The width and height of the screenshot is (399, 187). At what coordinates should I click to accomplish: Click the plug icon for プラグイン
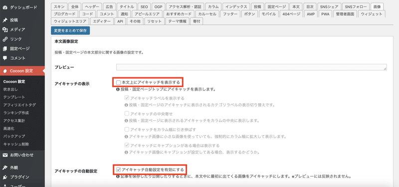[x=5, y=177]
